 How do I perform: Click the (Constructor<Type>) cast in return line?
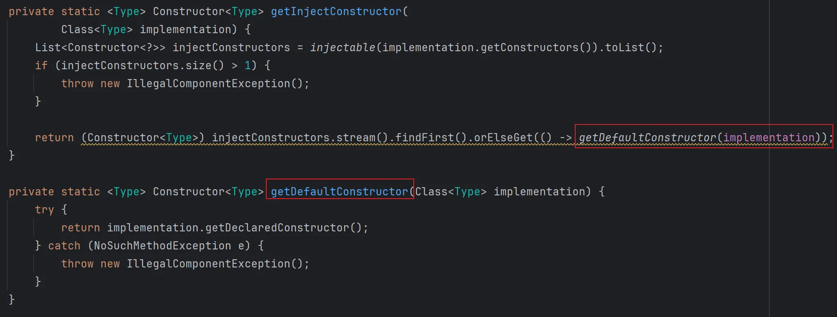(143, 138)
